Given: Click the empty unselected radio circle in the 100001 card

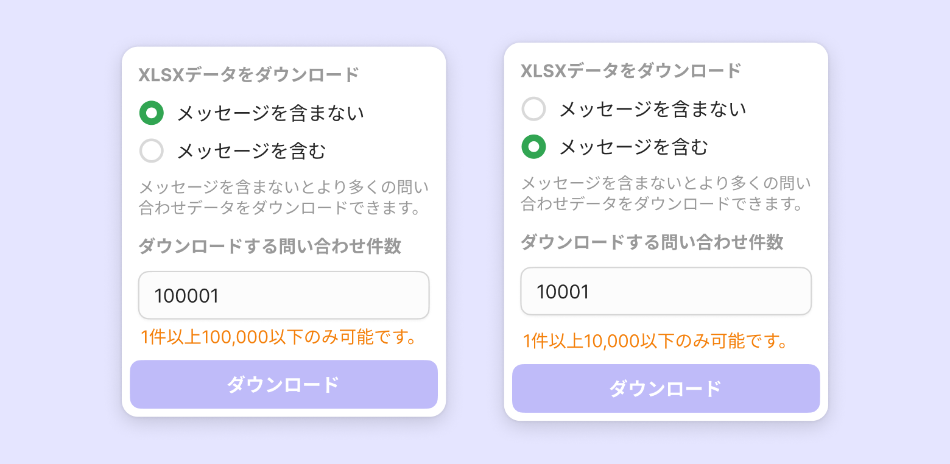Looking at the screenshot, I should tap(152, 150).
